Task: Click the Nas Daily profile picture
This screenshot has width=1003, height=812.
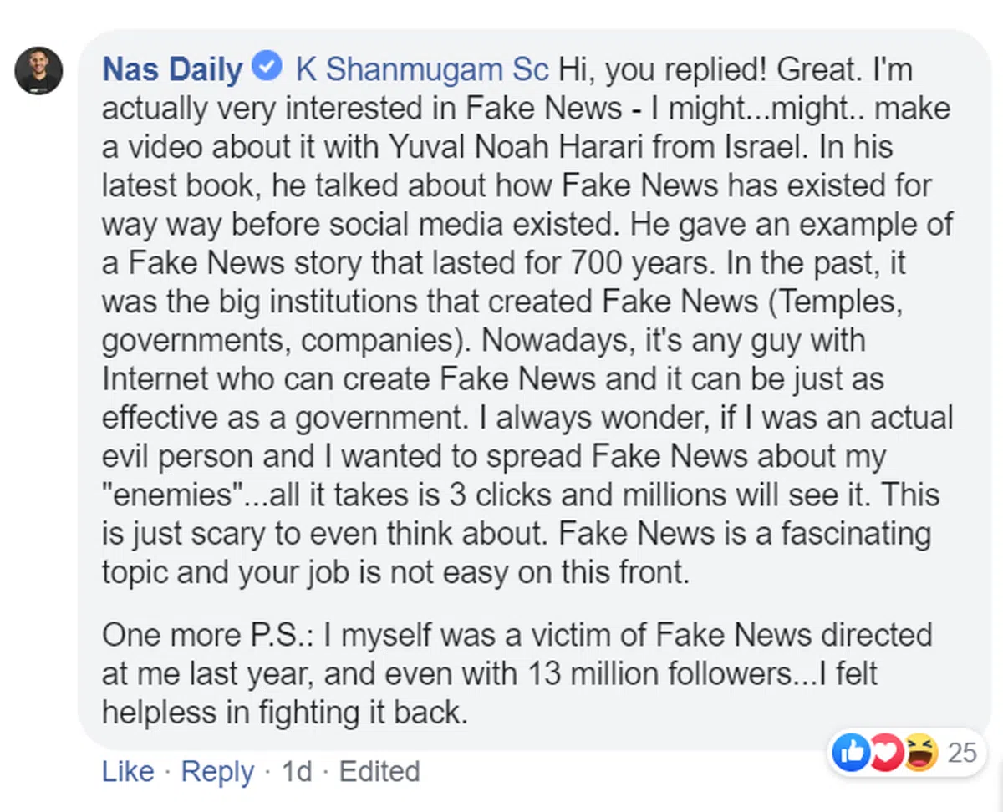Action: (38, 71)
